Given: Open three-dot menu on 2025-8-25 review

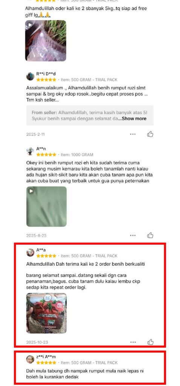Looking at the screenshot, I should tap(133, 235).
